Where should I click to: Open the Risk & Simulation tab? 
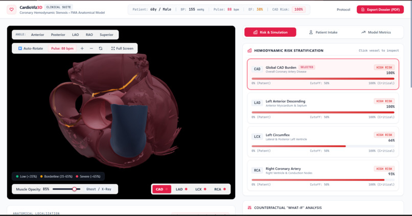(270, 32)
